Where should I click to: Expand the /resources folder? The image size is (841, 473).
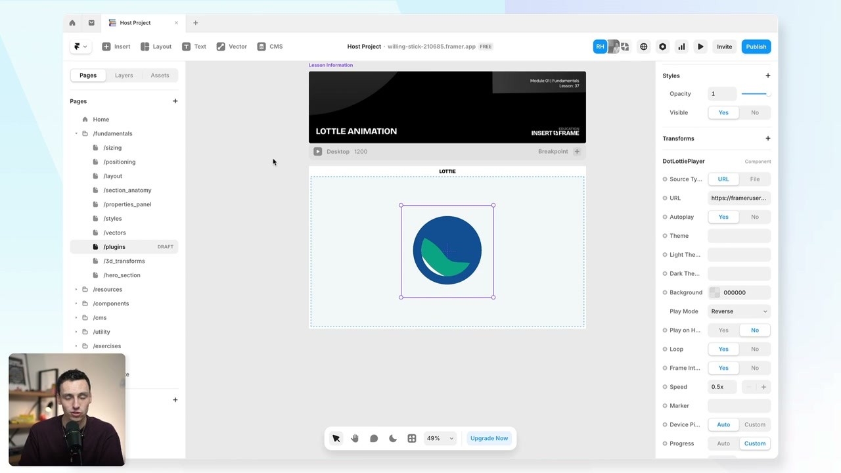pyautogui.click(x=76, y=290)
